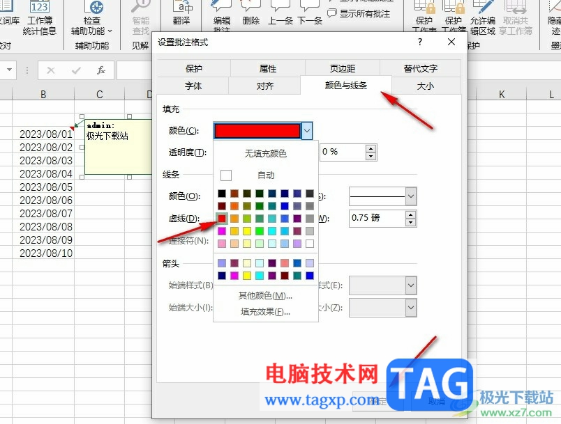The height and width of the screenshot is (424, 561).
Task: Expand the Name Box dropdown arrow
Action: coord(10,70)
